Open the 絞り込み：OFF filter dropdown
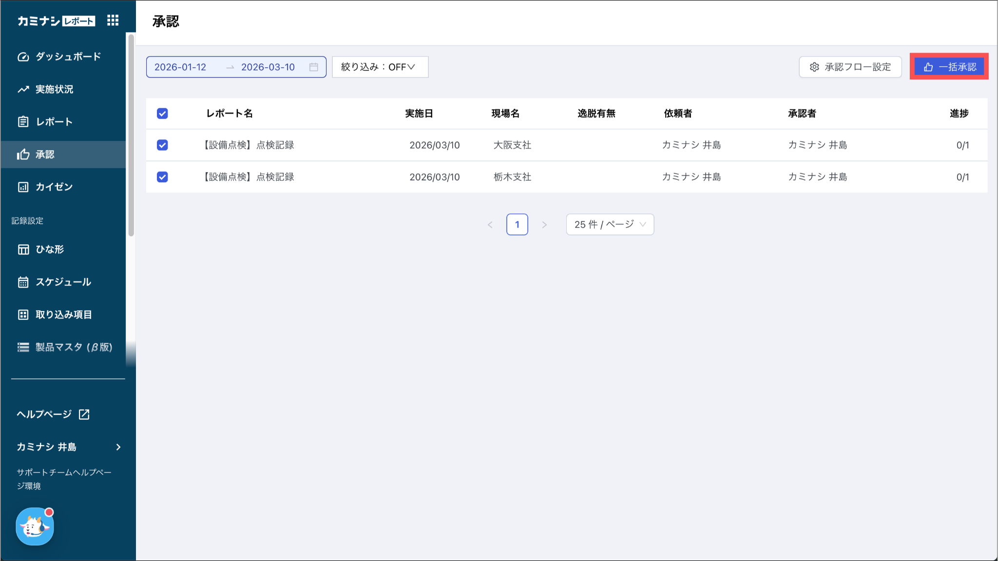Screen dimensions: 998x561 pyautogui.click(x=380, y=67)
